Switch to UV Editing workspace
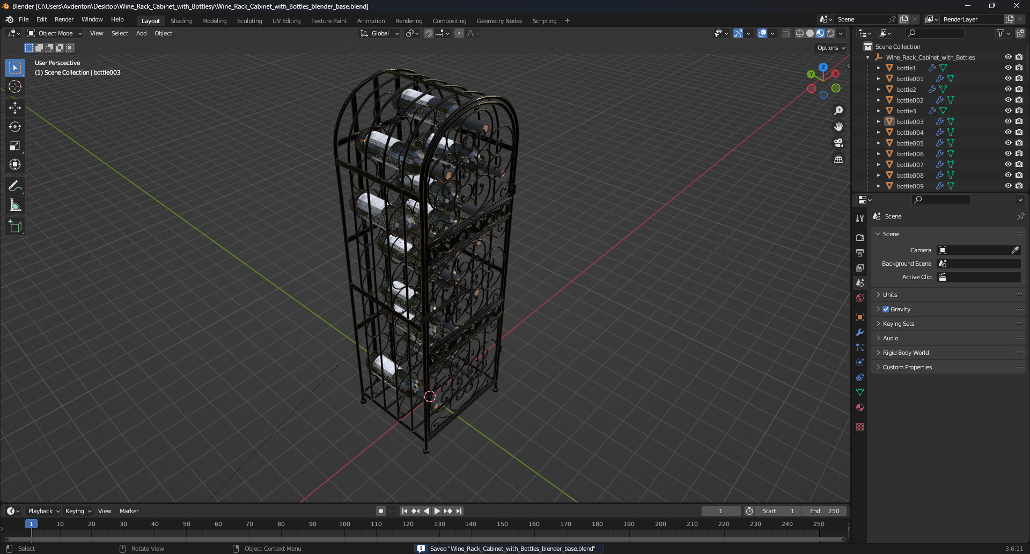This screenshot has height=554, width=1030. pos(286,21)
